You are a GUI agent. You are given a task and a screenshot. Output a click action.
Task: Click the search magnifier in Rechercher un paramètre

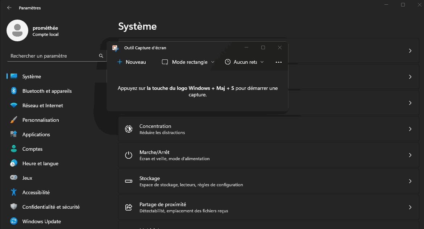(x=101, y=56)
